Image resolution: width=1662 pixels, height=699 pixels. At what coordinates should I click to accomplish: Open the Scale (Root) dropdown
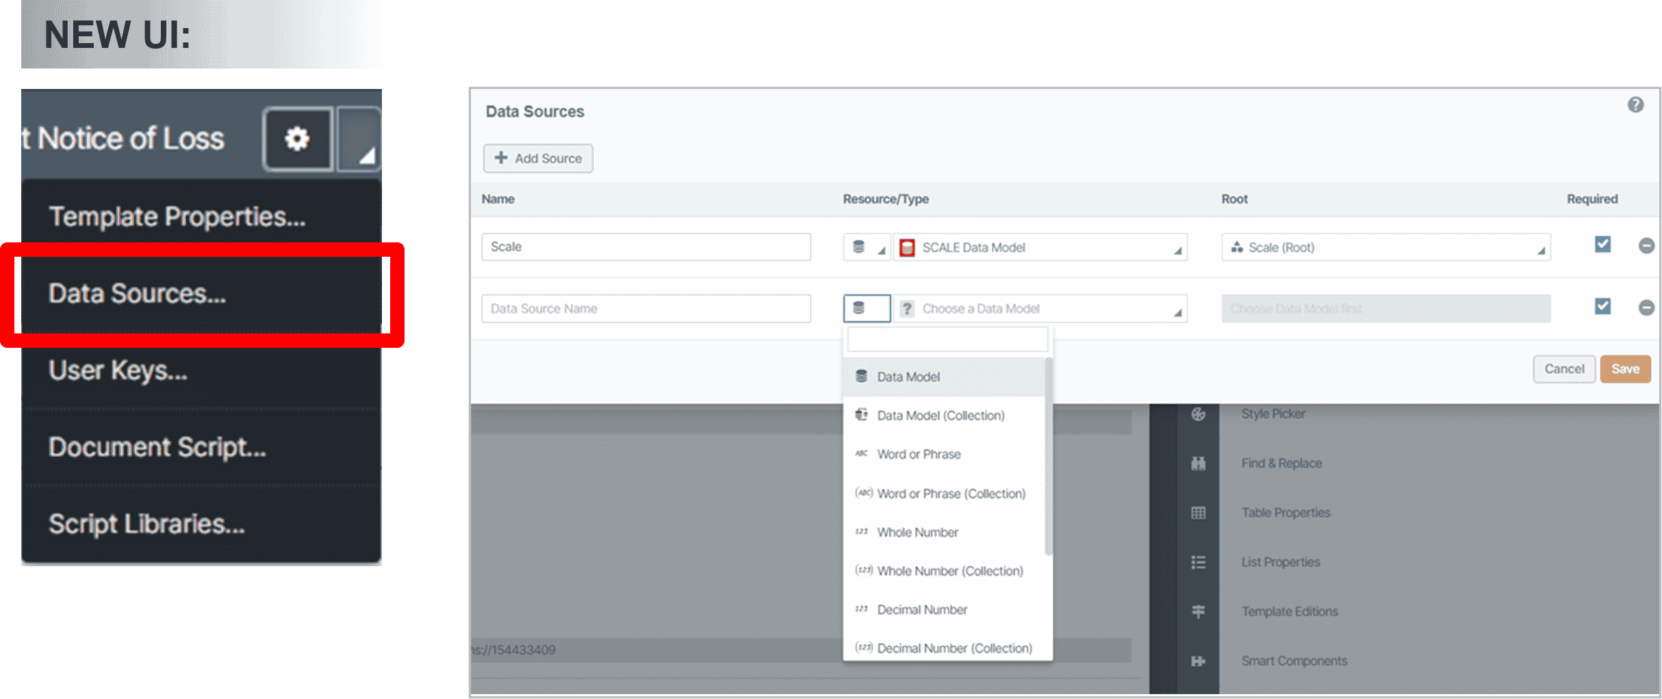[1386, 247]
